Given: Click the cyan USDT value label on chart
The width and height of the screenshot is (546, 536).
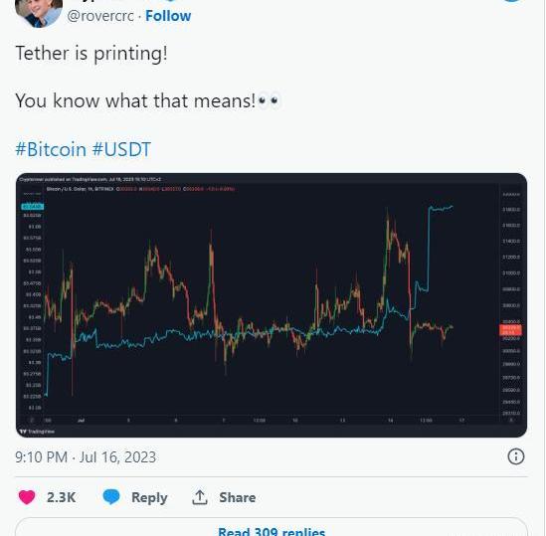Looking at the screenshot, I should coord(33,207).
